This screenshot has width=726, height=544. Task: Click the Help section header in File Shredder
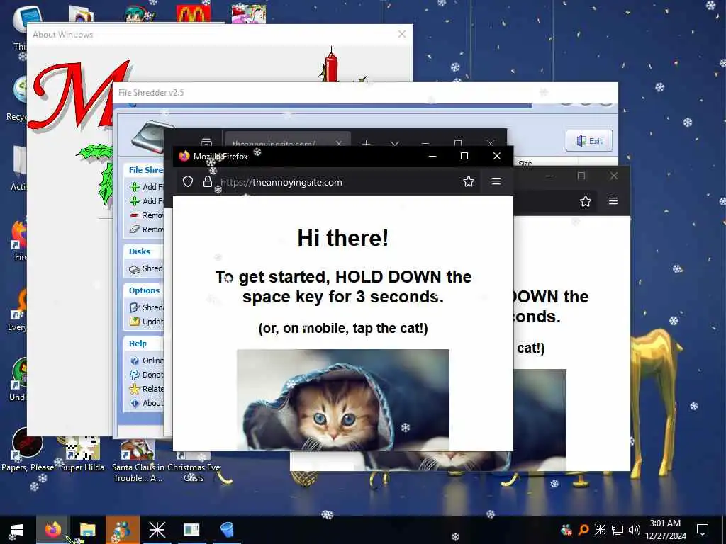pos(138,344)
